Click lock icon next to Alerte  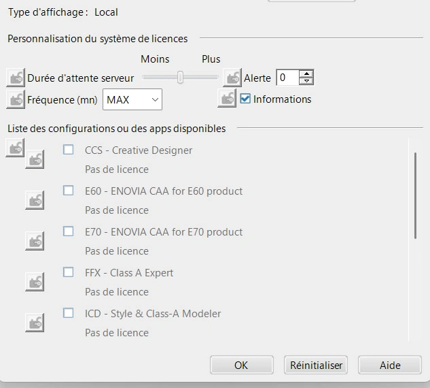(232, 78)
